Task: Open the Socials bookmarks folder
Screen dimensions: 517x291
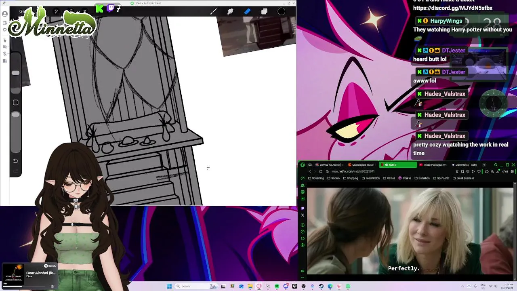Action: 334,178
